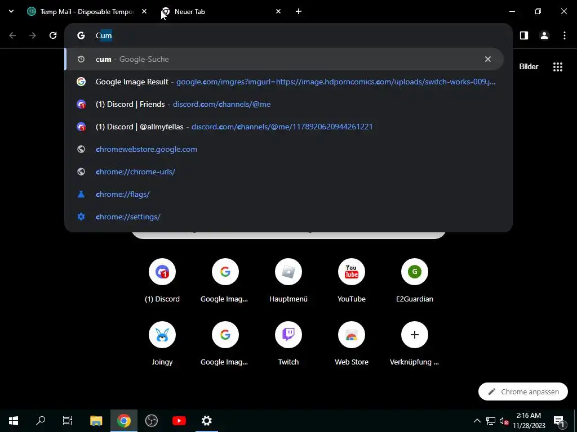577x432 pixels.
Task: Open the Google apps grid
Action: pos(557,66)
